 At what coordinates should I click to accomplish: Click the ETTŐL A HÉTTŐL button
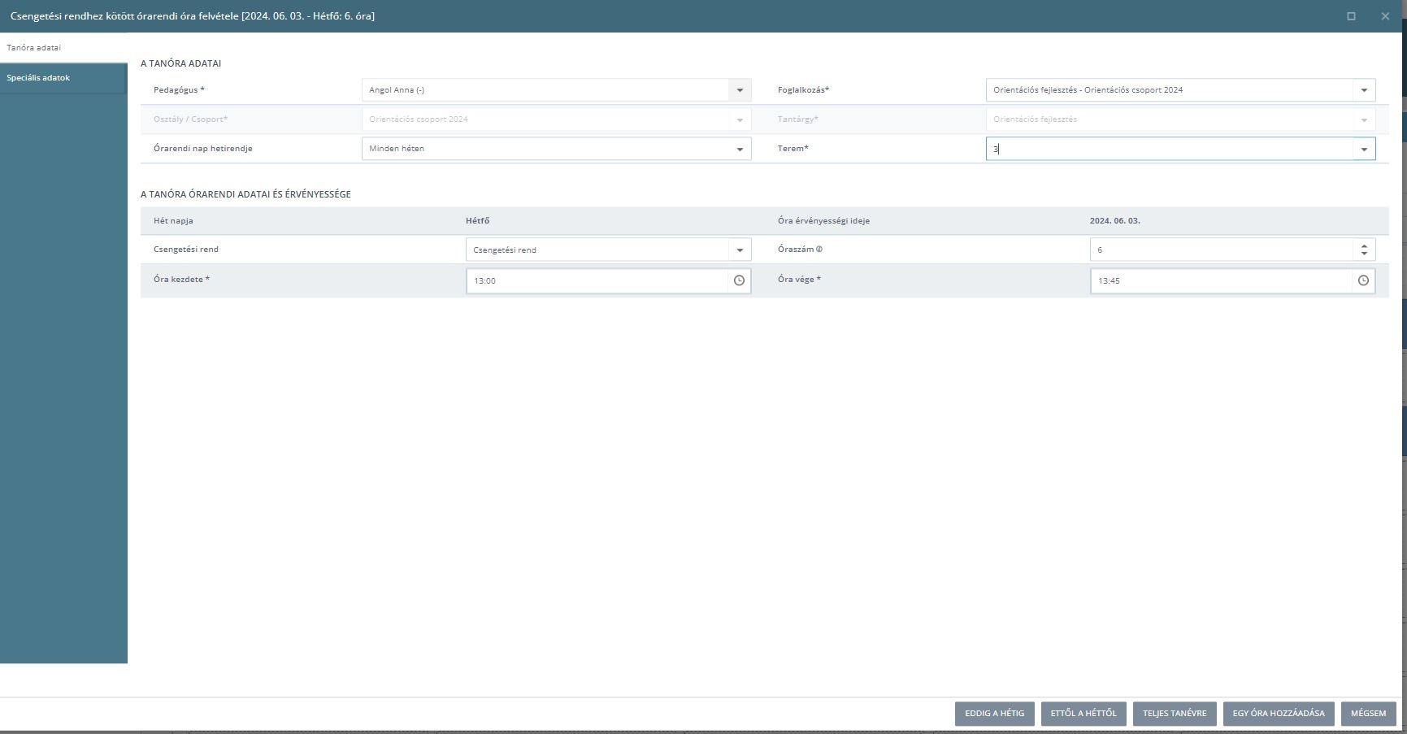1083,714
